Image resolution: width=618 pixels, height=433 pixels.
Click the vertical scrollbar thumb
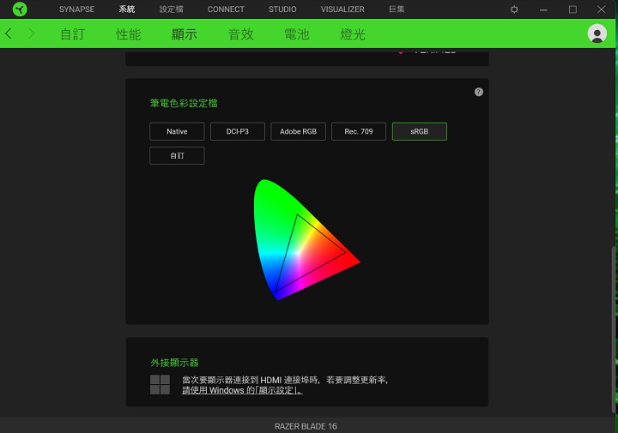click(614, 330)
